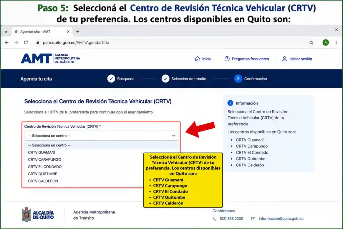
Task: Click the Búsqueda step checkmark
Action: point(111,78)
